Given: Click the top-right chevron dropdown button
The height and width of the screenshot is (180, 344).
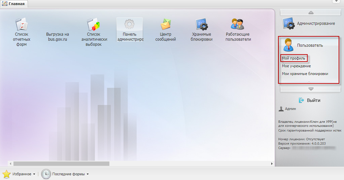Looking at the screenshot, I should 336,2.
